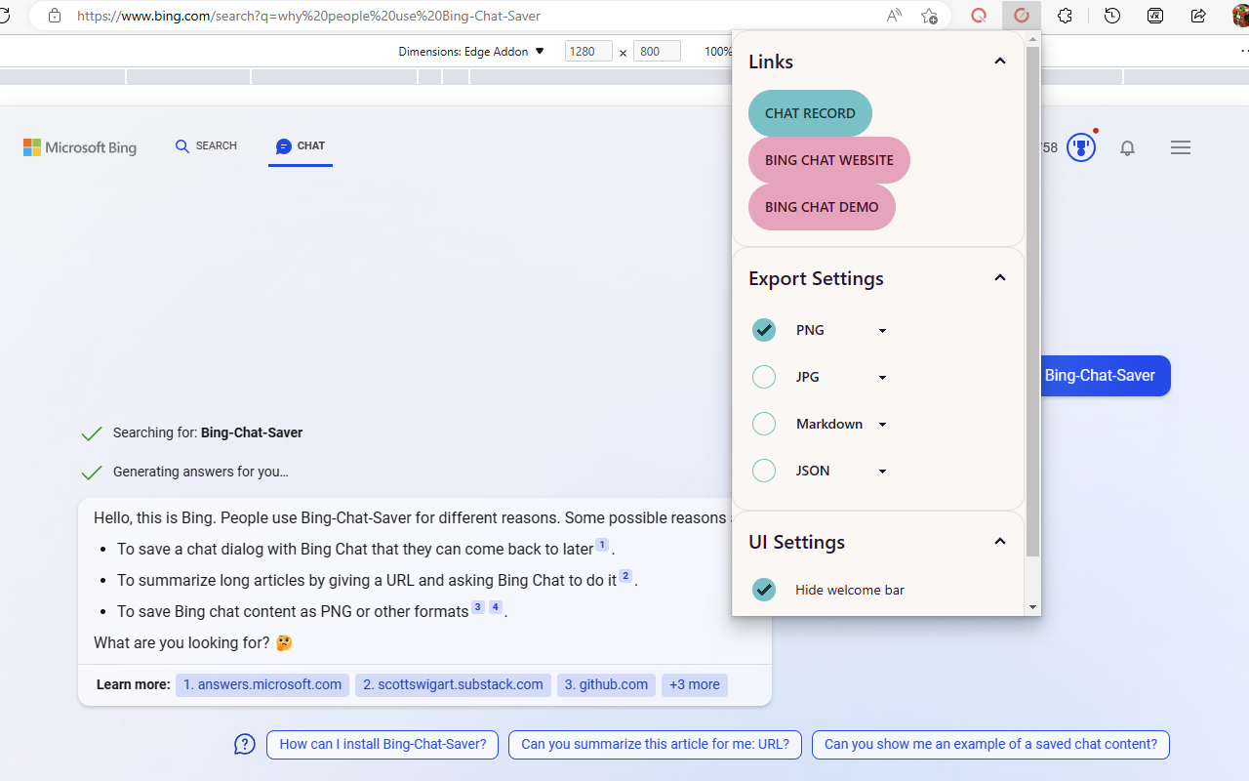Image resolution: width=1249 pixels, height=781 pixels.
Task: Click suggestion How can I install Bing-Chat-Saver?
Action: pos(383,745)
